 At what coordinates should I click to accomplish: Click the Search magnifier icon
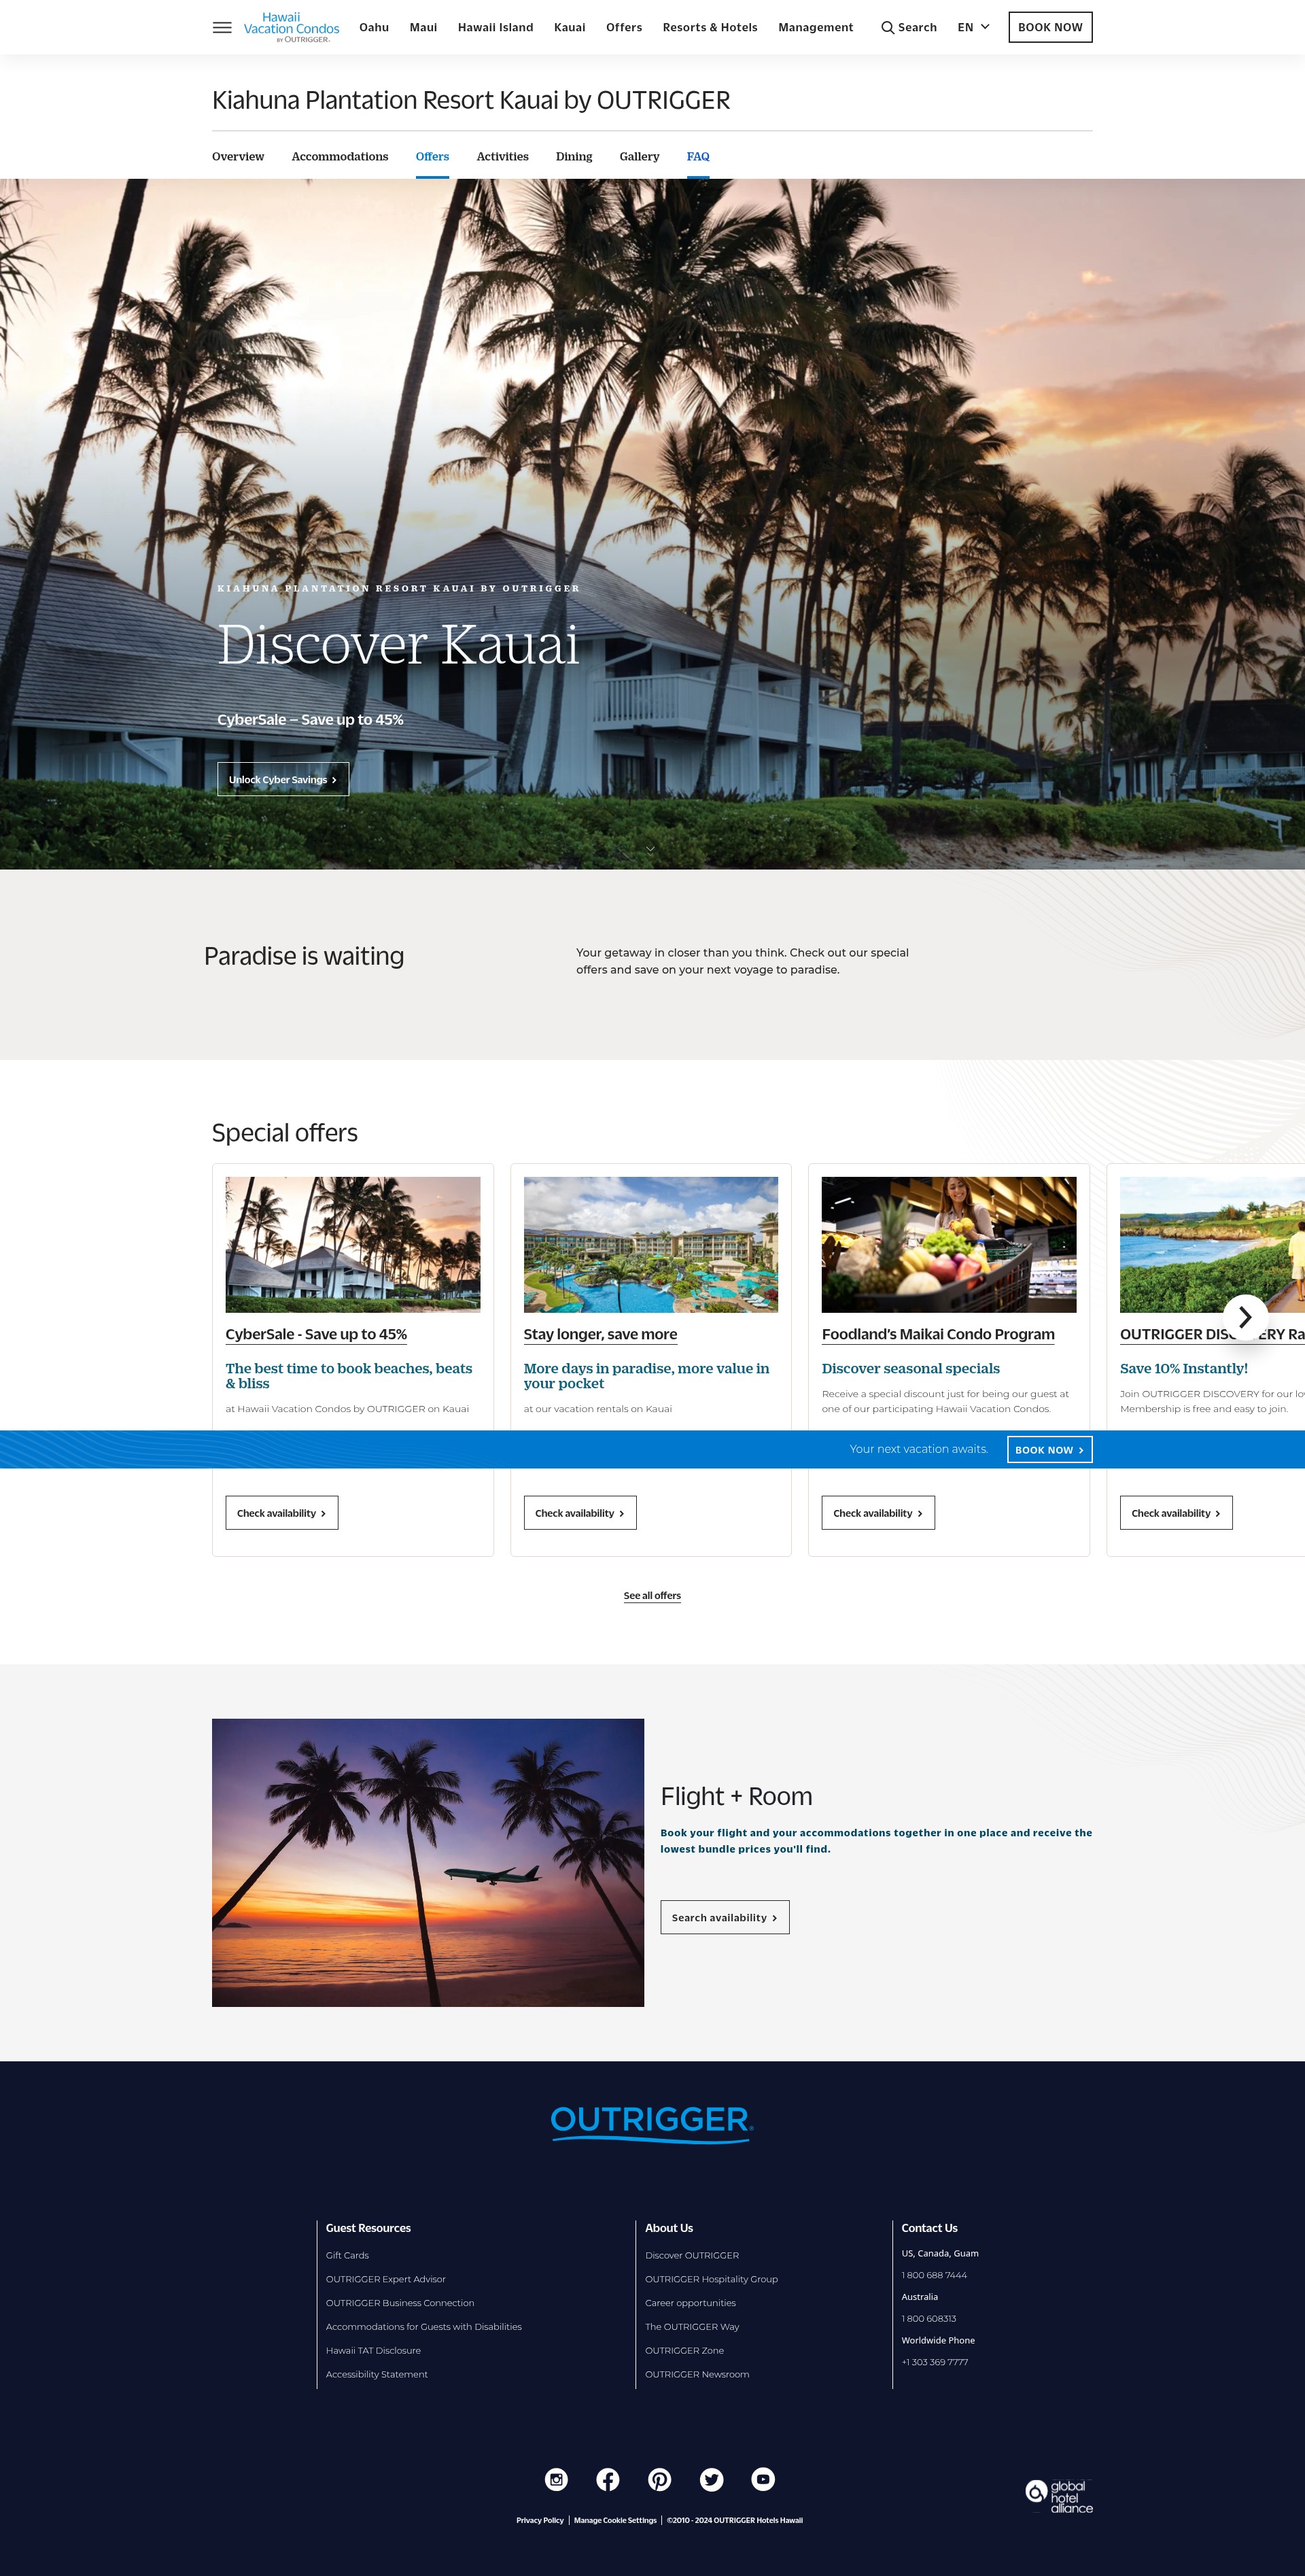(887, 28)
